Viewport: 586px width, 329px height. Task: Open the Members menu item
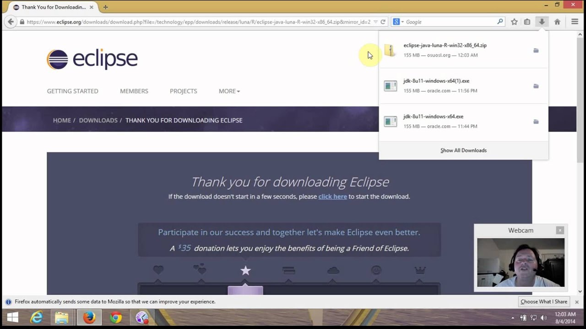[134, 91]
